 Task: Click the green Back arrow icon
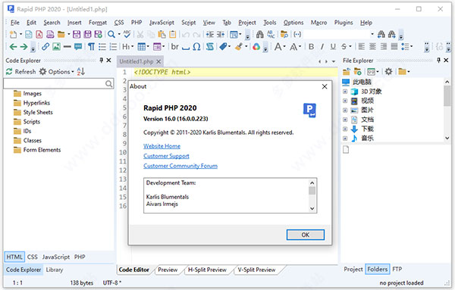13,47
